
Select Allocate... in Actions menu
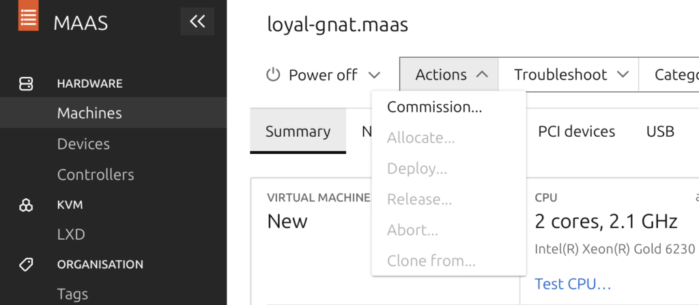click(449, 138)
